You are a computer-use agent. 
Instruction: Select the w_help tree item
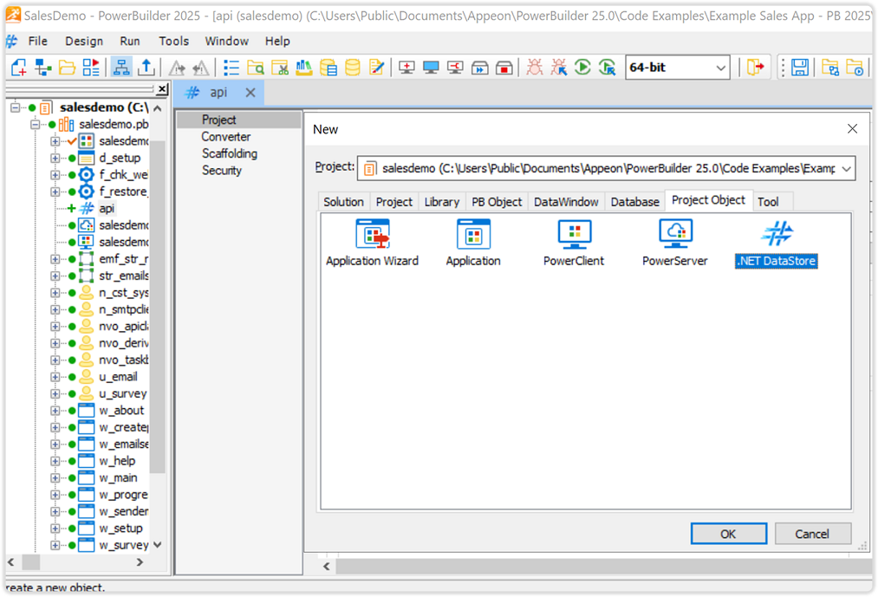click(117, 461)
